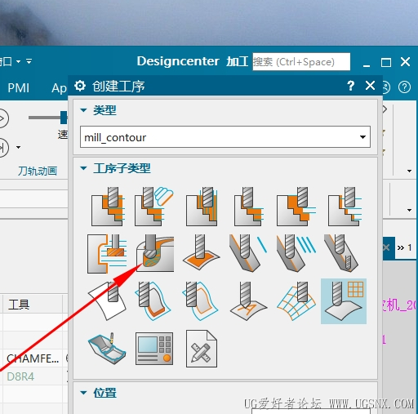This screenshot has width=418, height=414.
Task: Select the Contour Area operation subtype
Action: point(201,252)
